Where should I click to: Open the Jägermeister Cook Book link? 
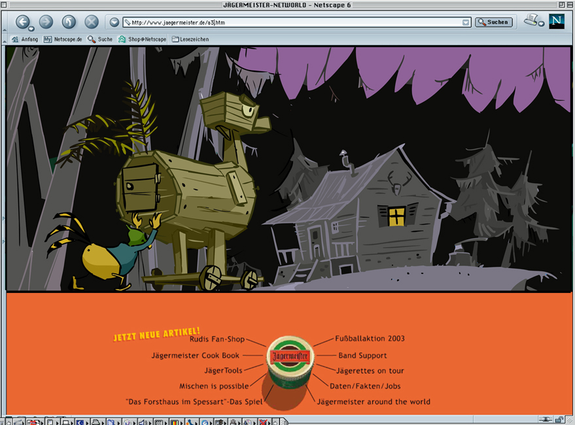tap(196, 355)
